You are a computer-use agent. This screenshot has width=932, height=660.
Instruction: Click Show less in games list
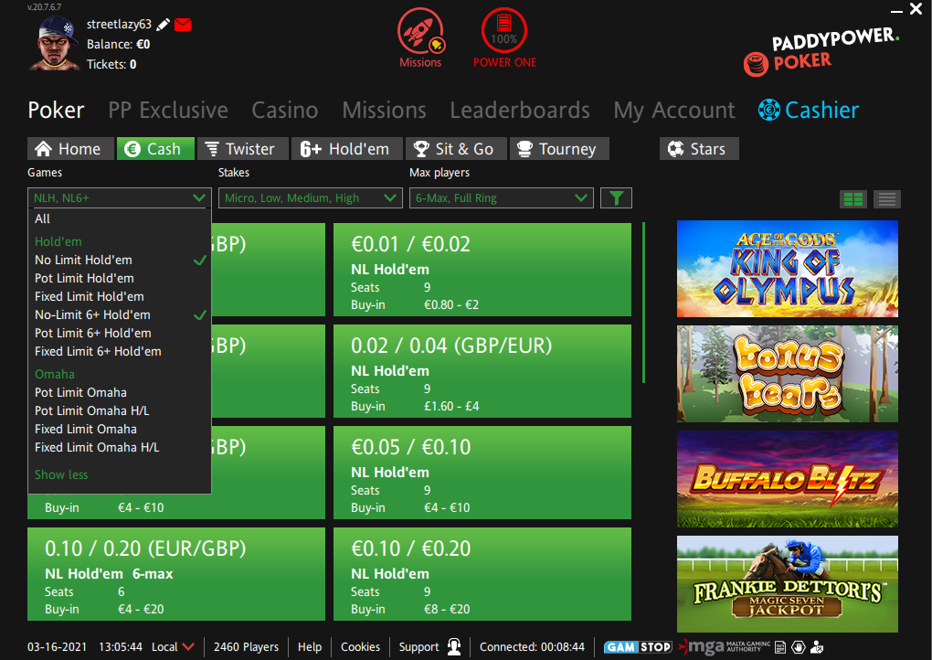coord(61,474)
